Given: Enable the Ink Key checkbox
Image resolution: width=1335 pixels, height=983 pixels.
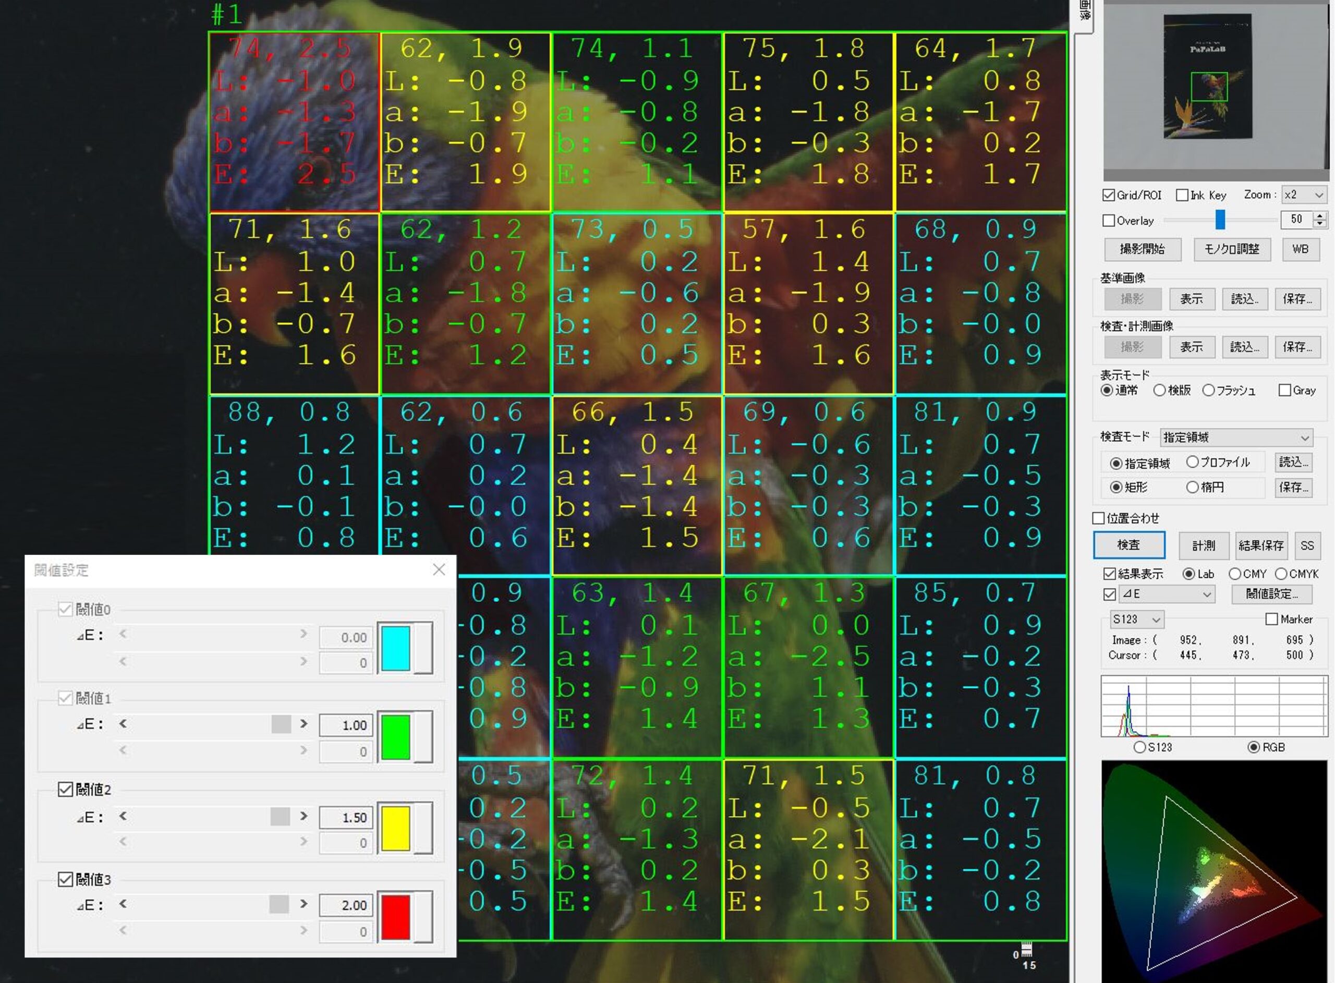Looking at the screenshot, I should click(1182, 195).
